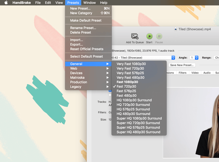The height and width of the screenshot is (162, 219).
Task: Click the video preview thumbnail
Action: coord(191,123)
